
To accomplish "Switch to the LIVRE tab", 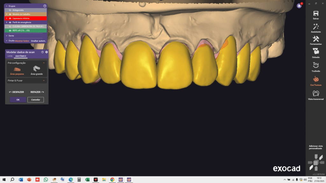I will pyautogui.click(x=10, y=56).
